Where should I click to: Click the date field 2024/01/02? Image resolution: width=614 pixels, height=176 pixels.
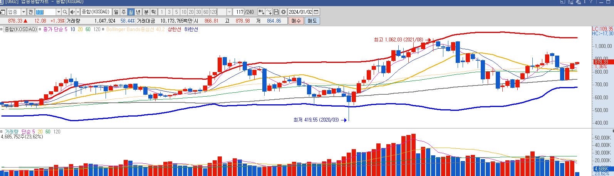point(300,12)
